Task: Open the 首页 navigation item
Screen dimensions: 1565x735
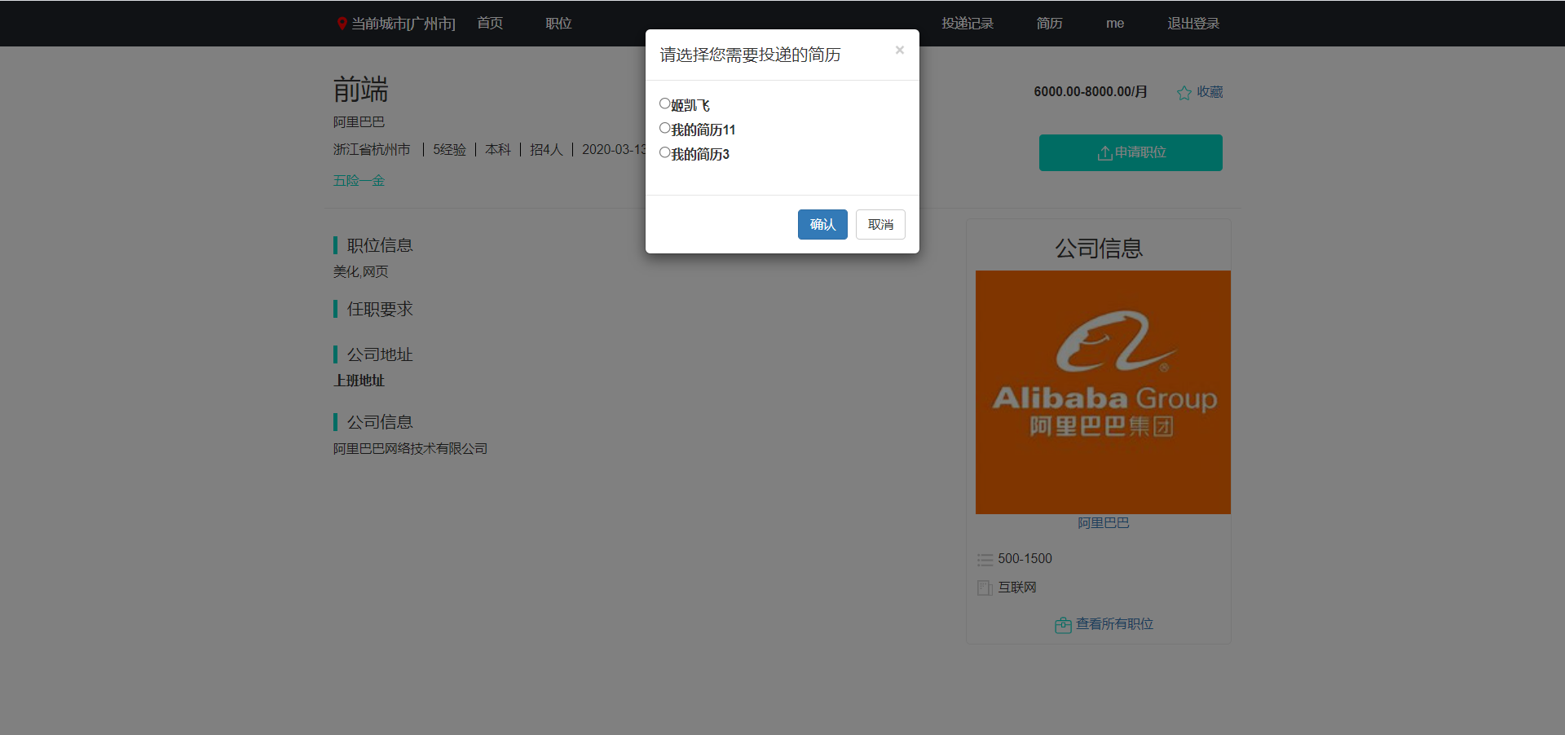Action: coord(490,24)
